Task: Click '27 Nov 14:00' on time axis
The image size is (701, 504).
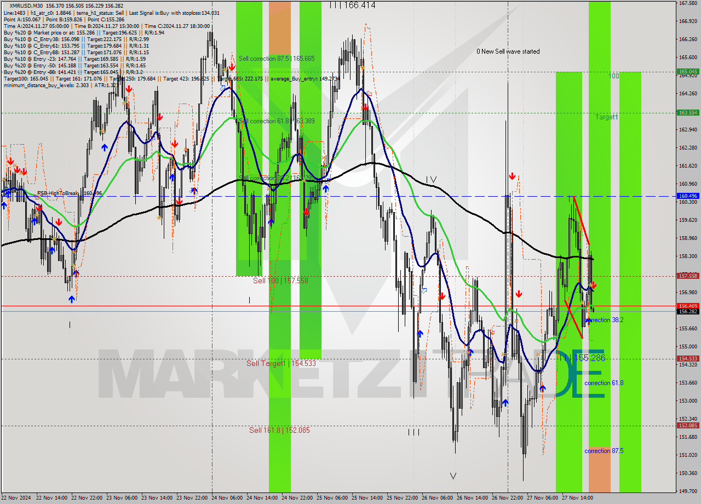Action: [x=578, y=498]
